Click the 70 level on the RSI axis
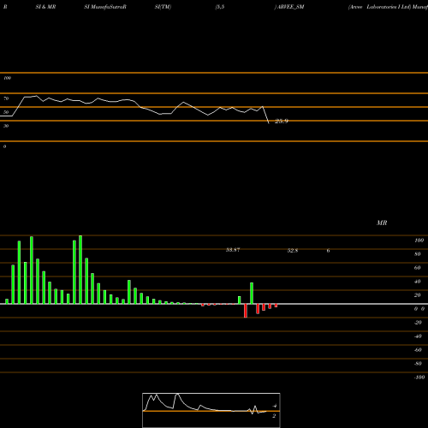 pyautogui.click(x=6, y=98)
